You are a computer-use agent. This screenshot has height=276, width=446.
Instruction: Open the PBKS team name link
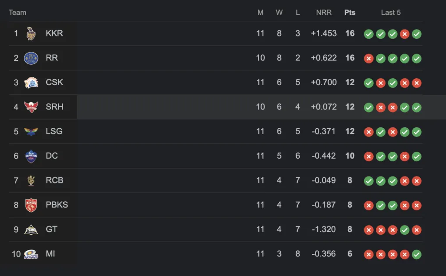coord(57,205)
